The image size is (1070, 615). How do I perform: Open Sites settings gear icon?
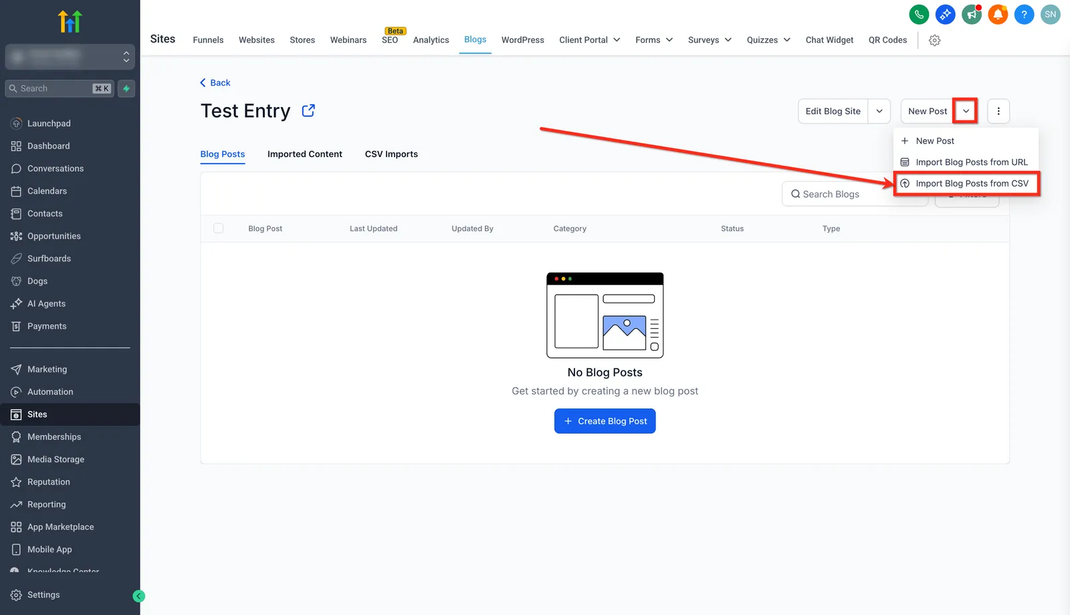[x=935, y=40]
